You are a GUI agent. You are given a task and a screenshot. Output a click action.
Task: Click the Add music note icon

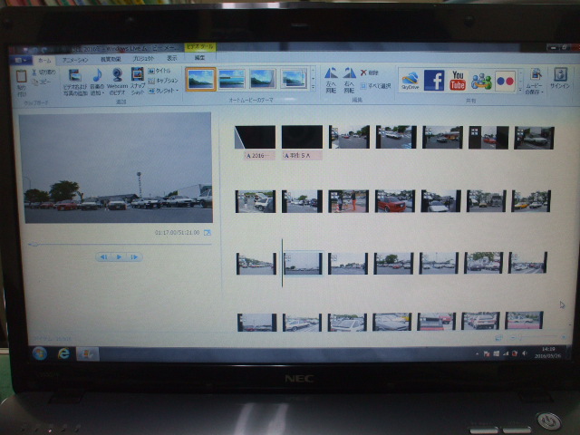(97, 77)
